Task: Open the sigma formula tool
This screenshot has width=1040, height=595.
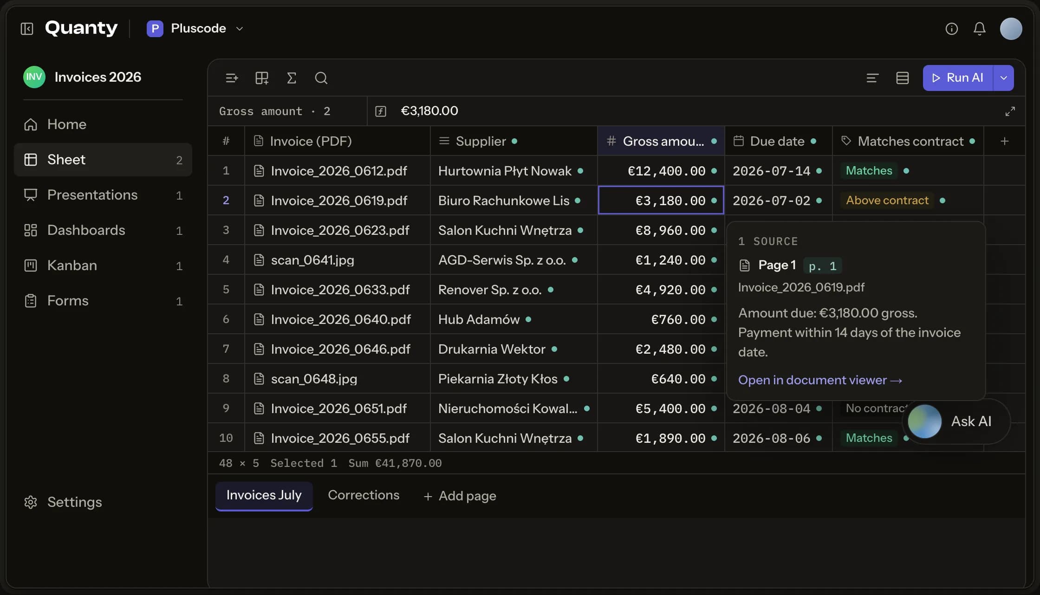Action: [x=292, y=78]
